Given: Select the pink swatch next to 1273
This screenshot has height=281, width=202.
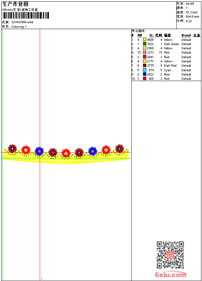Looking at the screenshot, I should pyautogui.click(x=145, y=52).
